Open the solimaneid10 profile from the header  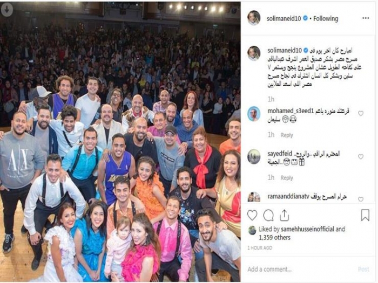[x=283, y=18]
